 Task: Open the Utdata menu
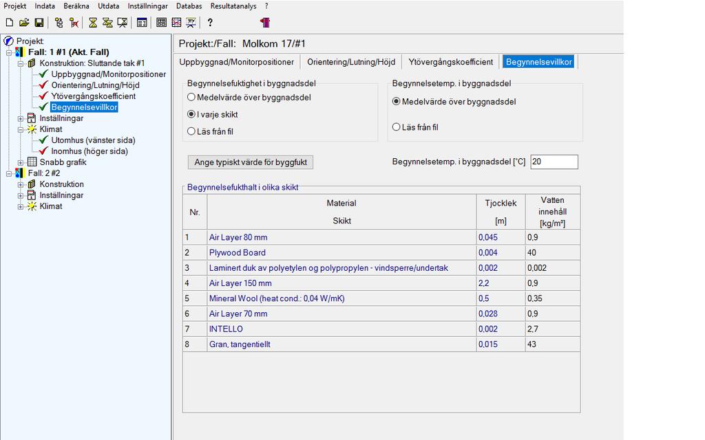tap(108, 5)
